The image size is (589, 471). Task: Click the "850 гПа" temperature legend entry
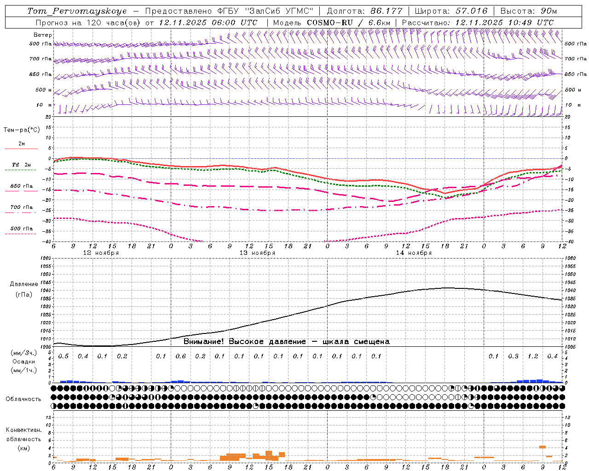click(x=22, y=186)
